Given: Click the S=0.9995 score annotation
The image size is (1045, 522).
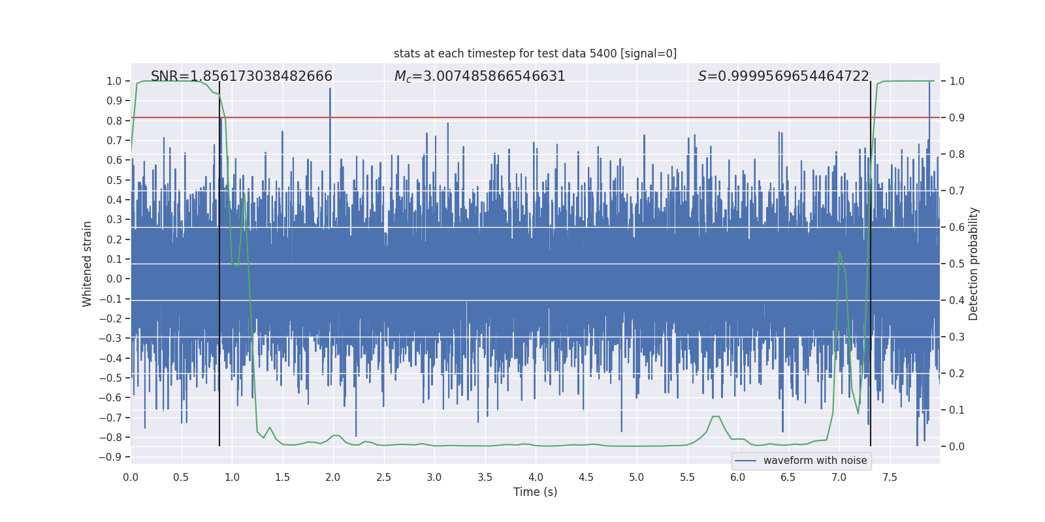Looking at the screenshot, I should pos(783,76).
